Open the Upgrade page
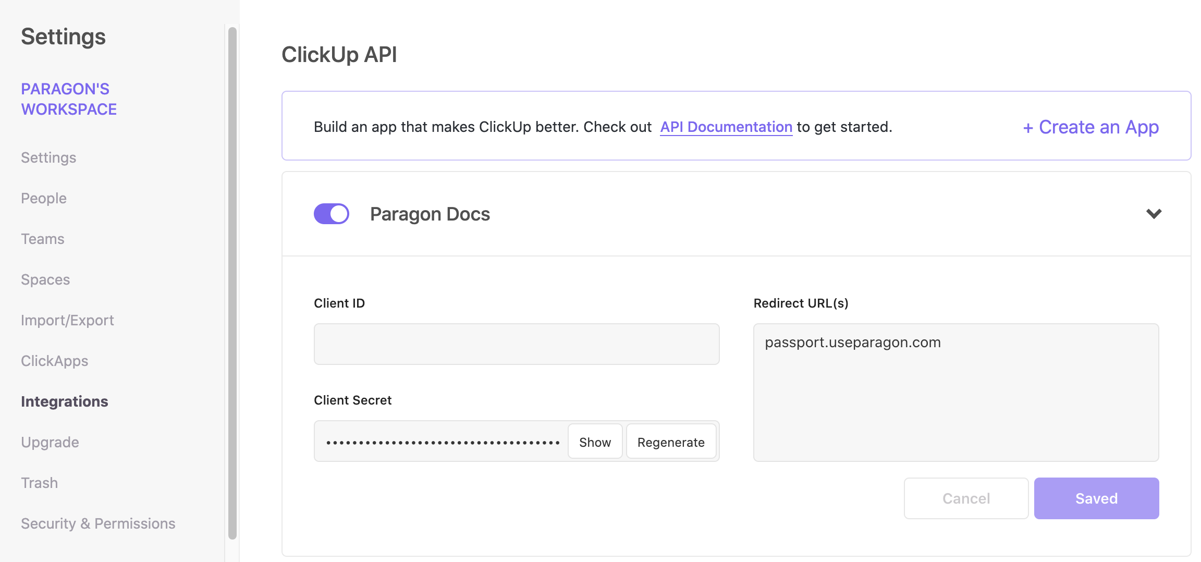This screenshot has height=562, width=1201. point(50,442)
